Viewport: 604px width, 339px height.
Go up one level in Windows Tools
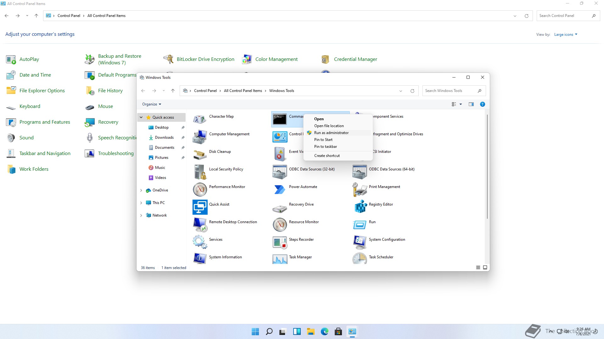173,91
